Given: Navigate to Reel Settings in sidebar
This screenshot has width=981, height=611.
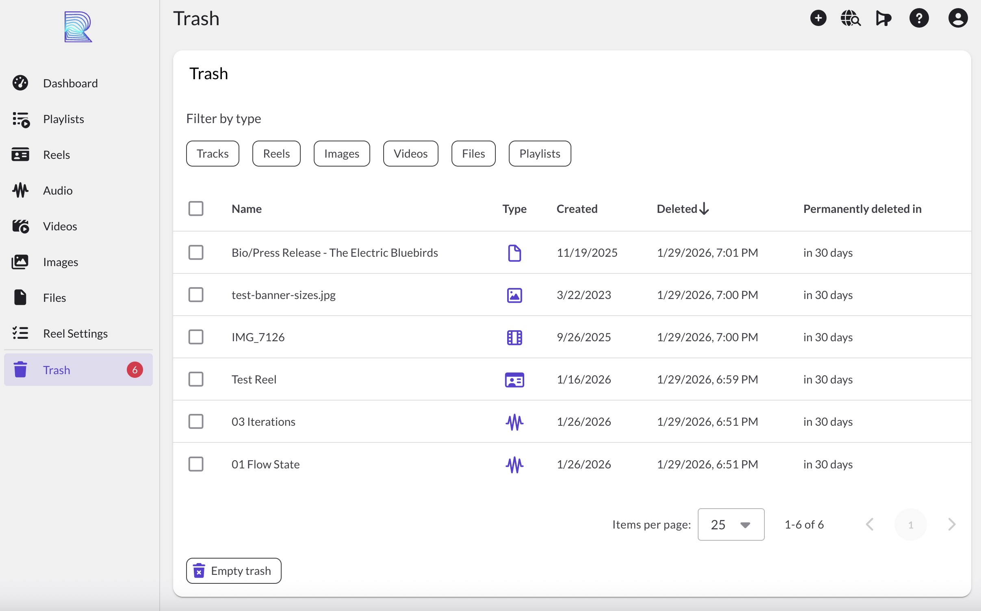Looking at the screenshot, I should coord(75,334).
